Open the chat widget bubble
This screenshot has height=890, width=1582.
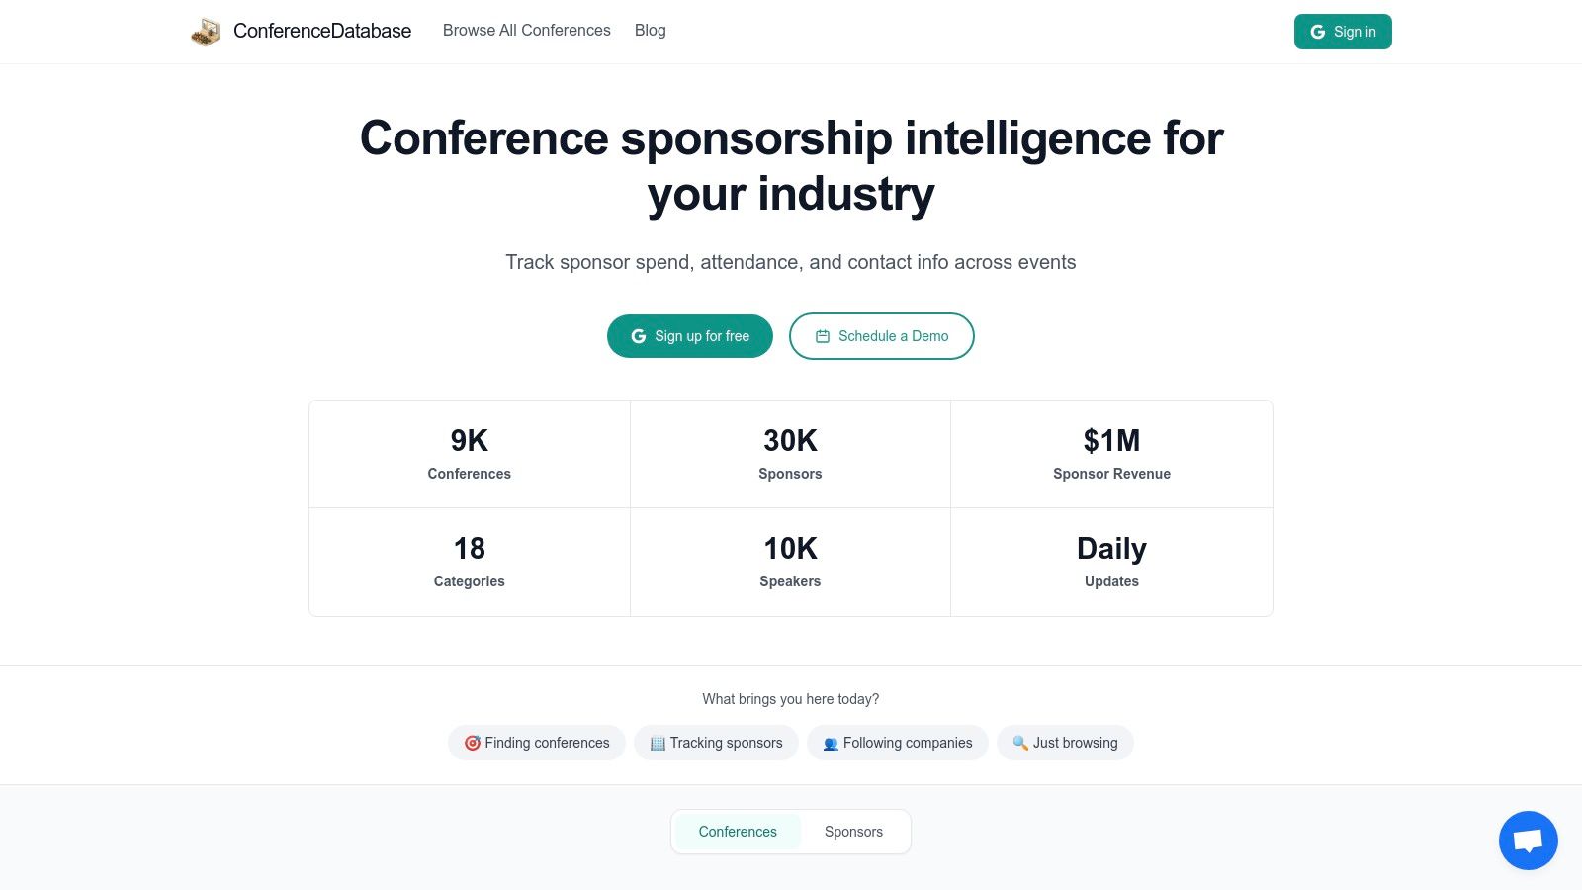(x=1528, y=840)
